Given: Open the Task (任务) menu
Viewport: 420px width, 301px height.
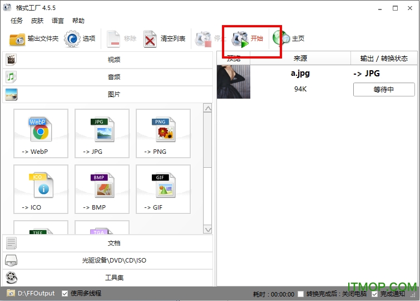Looking at the screenshot, I should click(17, 21).
